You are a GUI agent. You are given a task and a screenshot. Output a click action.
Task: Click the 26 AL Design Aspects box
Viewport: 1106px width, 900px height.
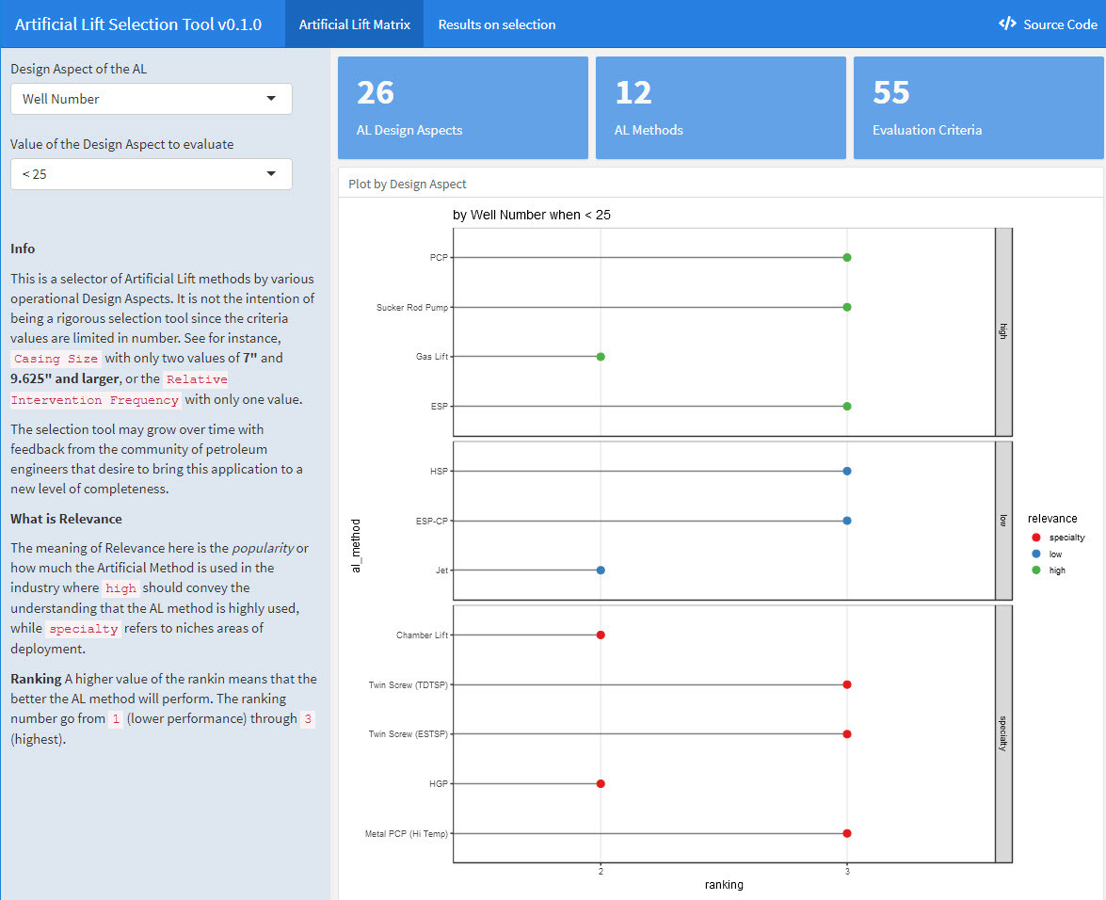pyautogui.click(x=462, y=107)
